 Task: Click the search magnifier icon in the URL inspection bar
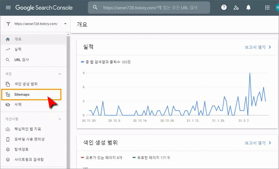(x=95, y=7)
